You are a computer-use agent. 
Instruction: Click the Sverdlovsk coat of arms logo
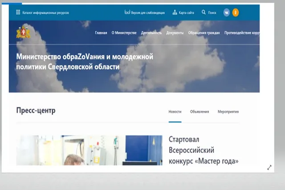[x=23, y=33]
